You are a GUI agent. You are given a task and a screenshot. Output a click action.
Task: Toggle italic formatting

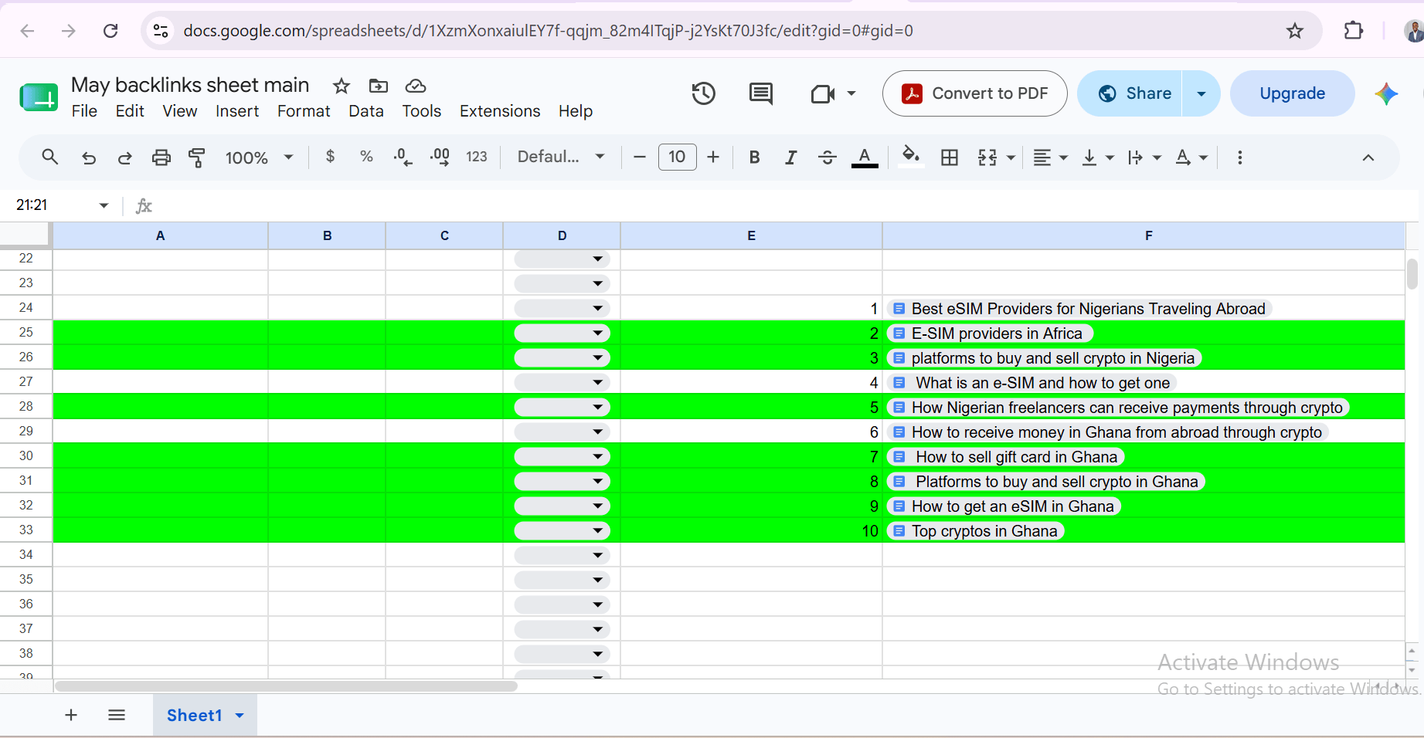790,157
